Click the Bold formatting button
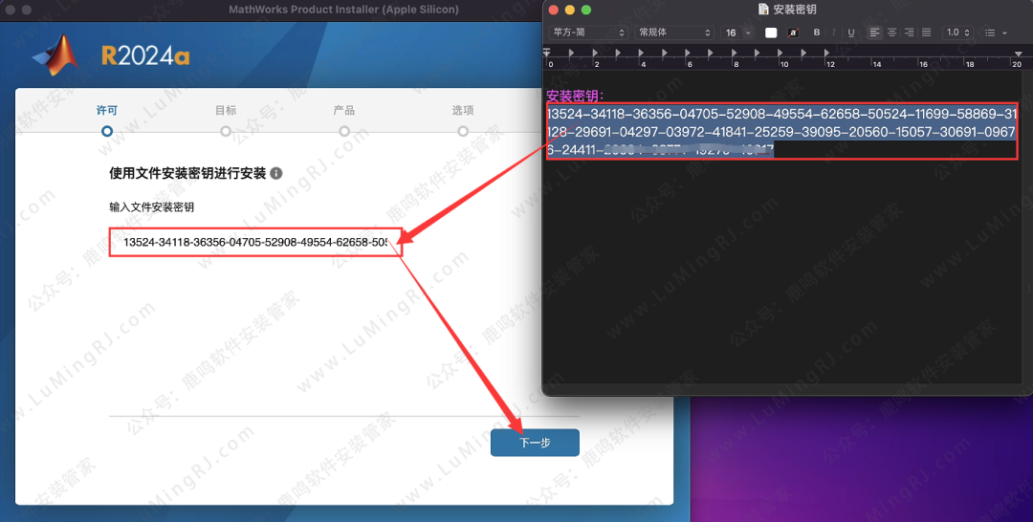Screen dimensions: 1033x522 pos(817,33)
